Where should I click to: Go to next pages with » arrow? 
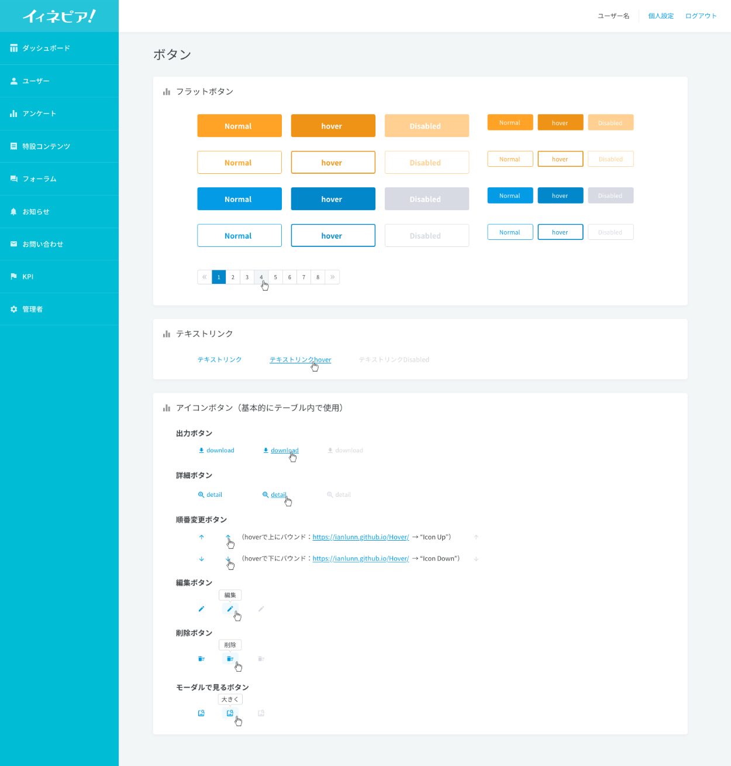pyautogui.click(x=332, y=277)
